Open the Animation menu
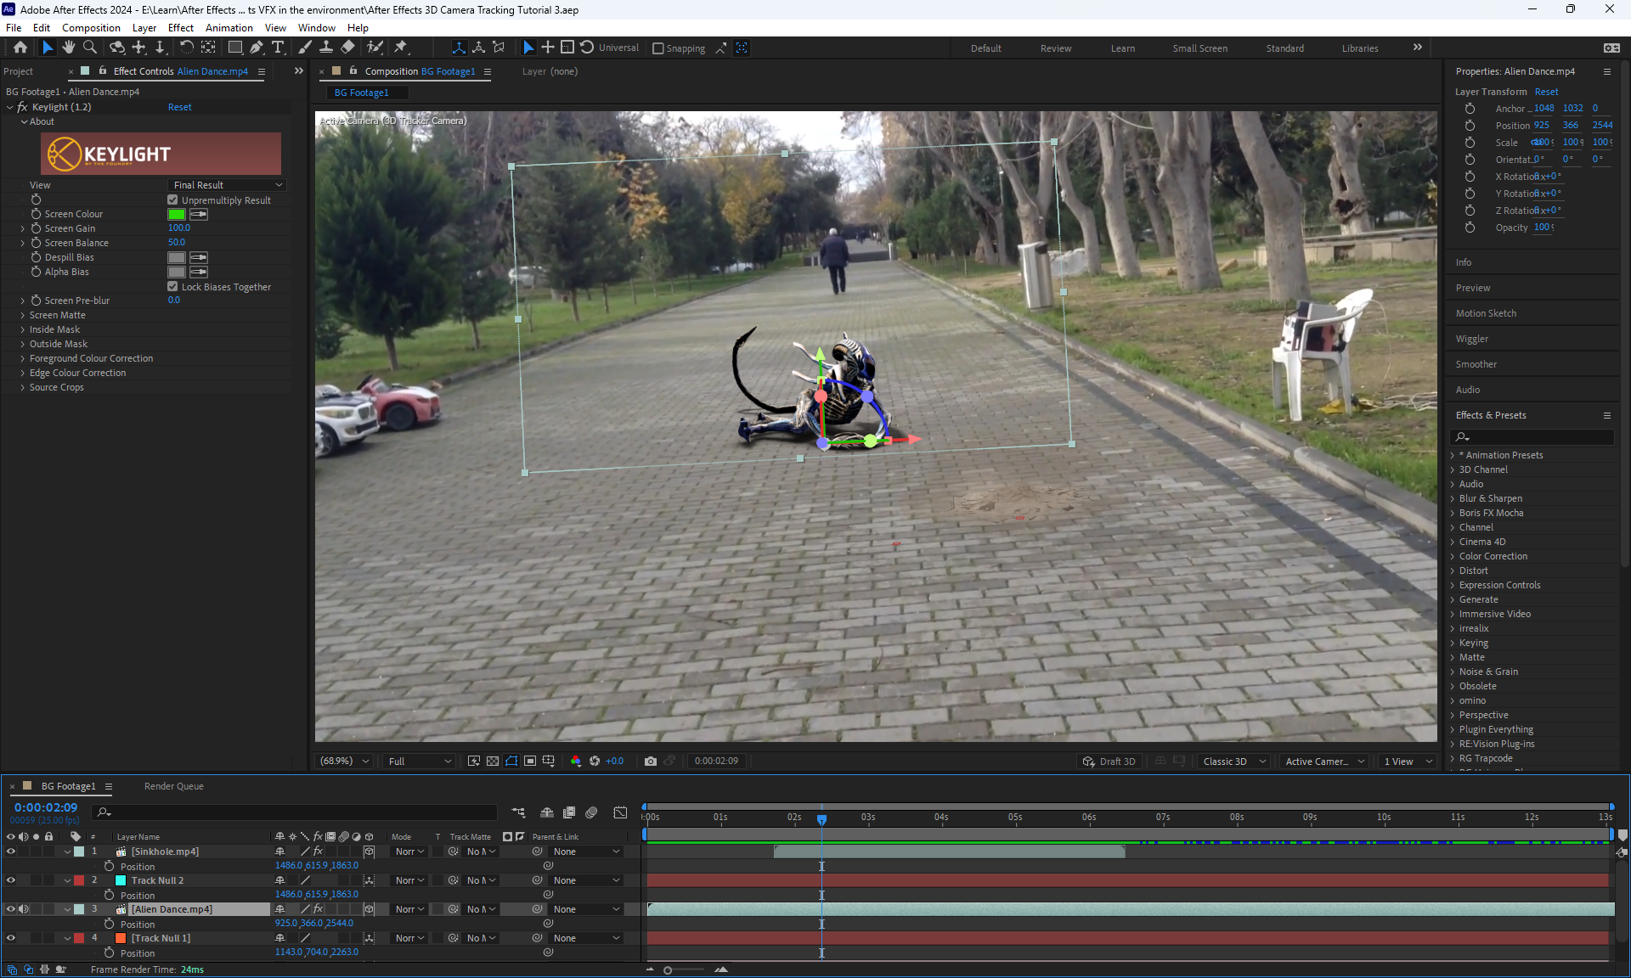Viewport: 1631px width, 978px height. 229,27
